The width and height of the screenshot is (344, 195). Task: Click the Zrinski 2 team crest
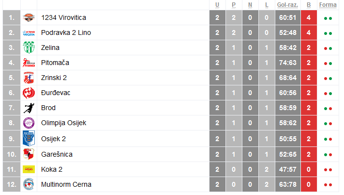[29, 78]
